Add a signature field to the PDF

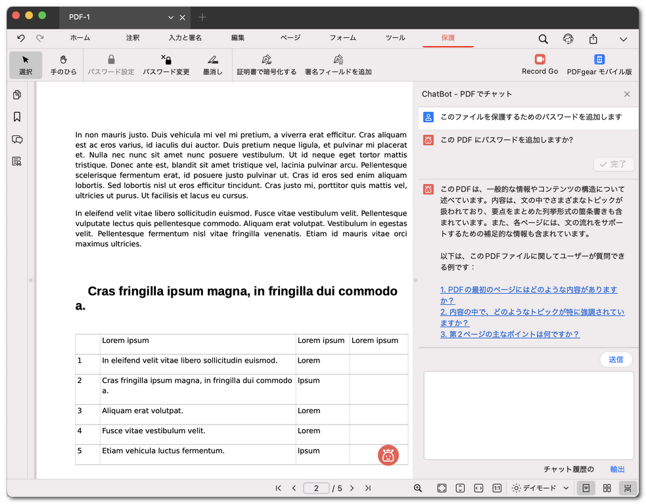tap(338, 65)
